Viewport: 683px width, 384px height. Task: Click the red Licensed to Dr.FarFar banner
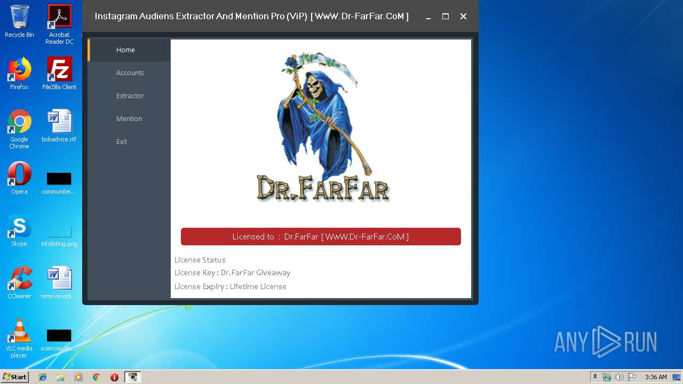321,237
